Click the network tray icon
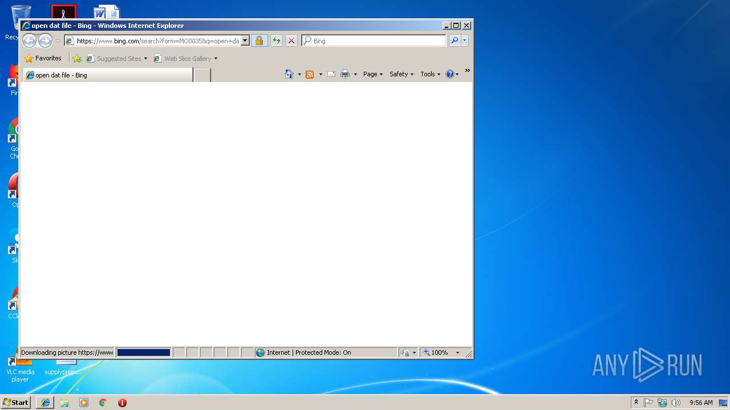 click(x=662, y=402)
